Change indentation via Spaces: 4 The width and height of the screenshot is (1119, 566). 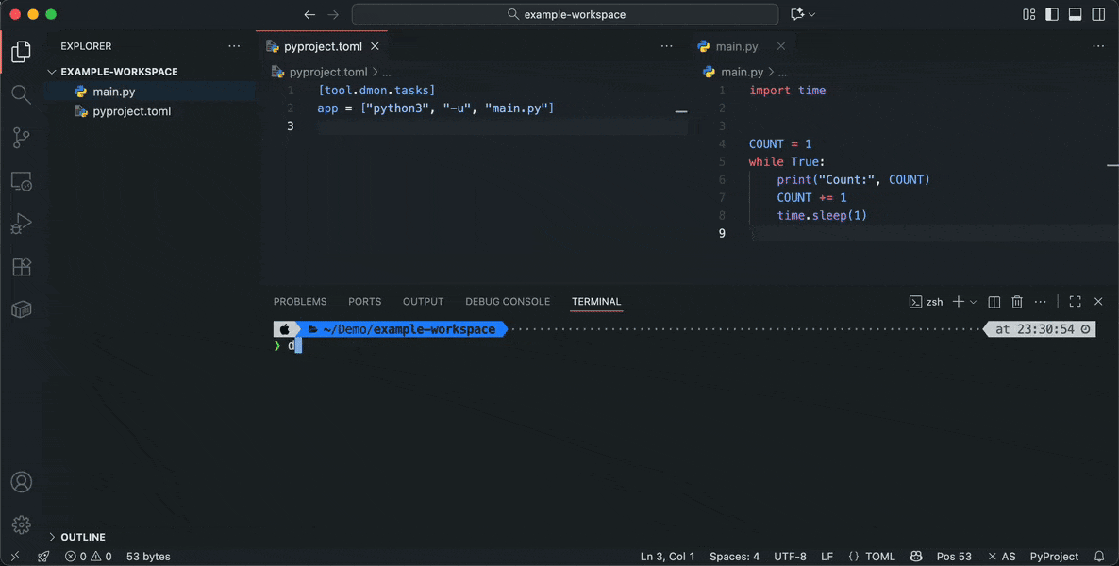click(734, 557)
